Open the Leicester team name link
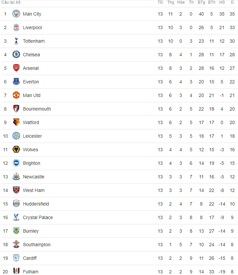This screenshot has height=275, width=238. click(33, 136)
